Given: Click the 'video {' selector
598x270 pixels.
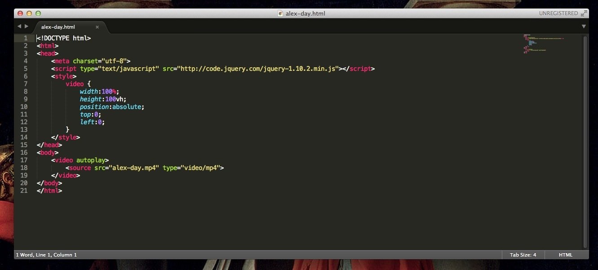Looking at the screenshot, I should click(x=78, y=84).
